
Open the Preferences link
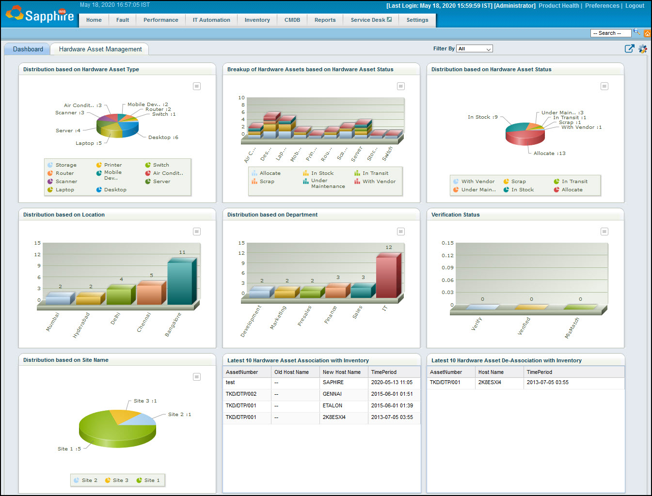coord(602,6)
